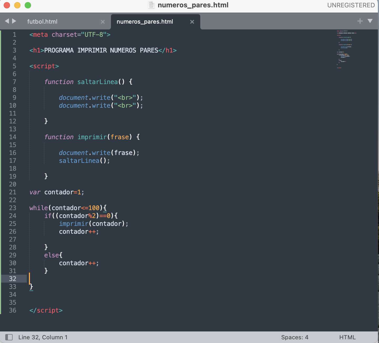Screen dimensions: 379x343
Task: Click document.write(frase) statement
Action: [99, 153]
